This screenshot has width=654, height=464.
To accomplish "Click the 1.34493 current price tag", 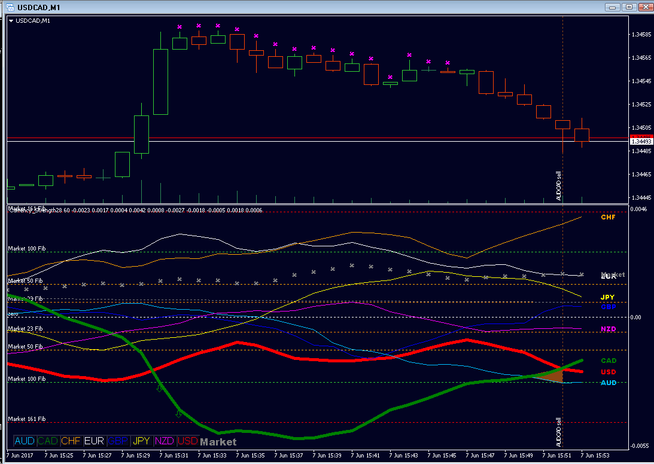I will click(x=641, y=142).
